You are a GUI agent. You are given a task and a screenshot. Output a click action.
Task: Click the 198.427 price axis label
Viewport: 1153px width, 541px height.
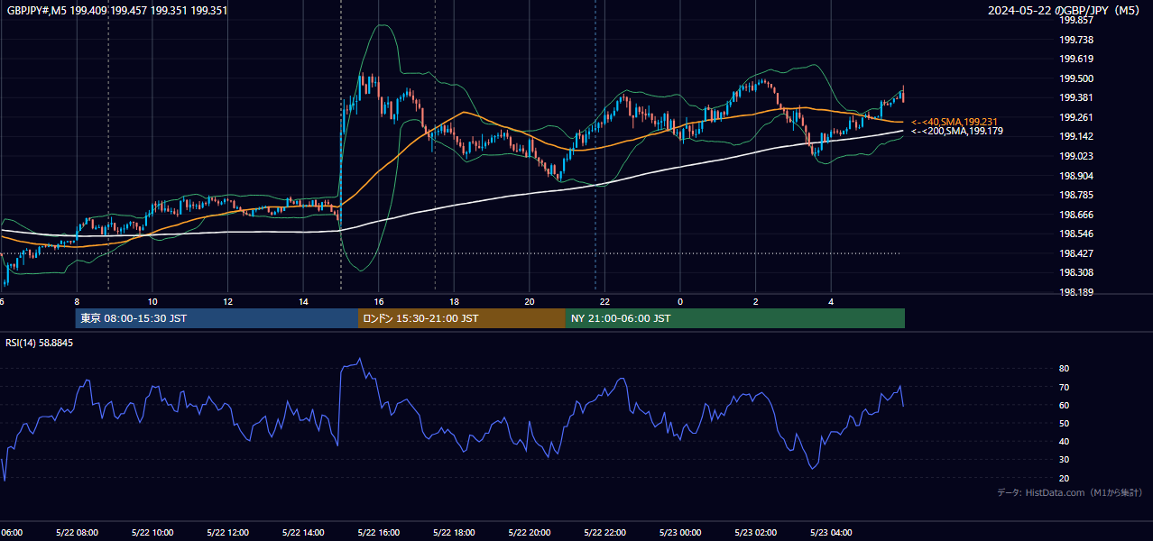click(x=1075, y=253)
